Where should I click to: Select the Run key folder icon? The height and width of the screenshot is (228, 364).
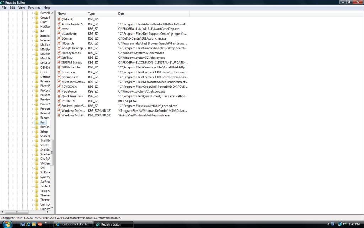click(37, 123)
